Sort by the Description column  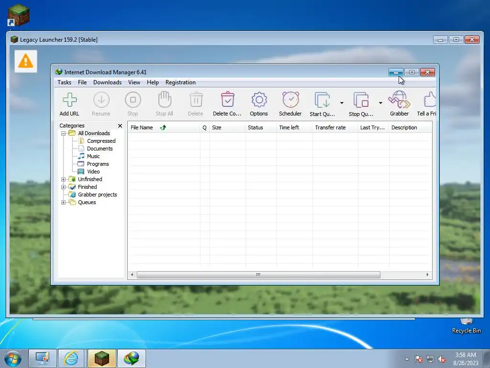click(410, 127)
